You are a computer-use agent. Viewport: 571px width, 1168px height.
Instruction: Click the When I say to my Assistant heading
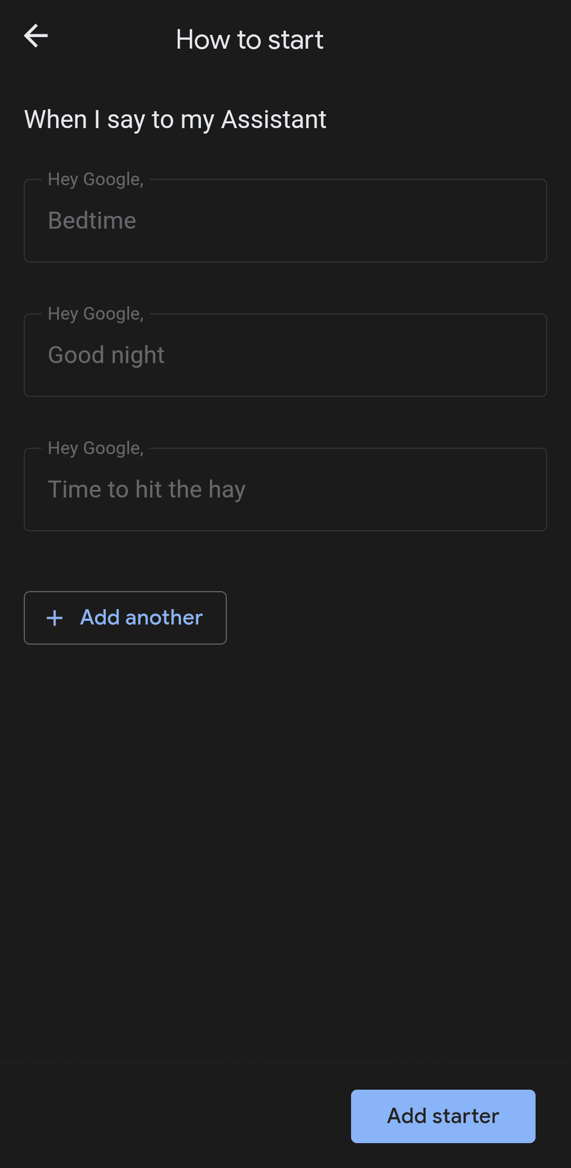coord(175,120)
